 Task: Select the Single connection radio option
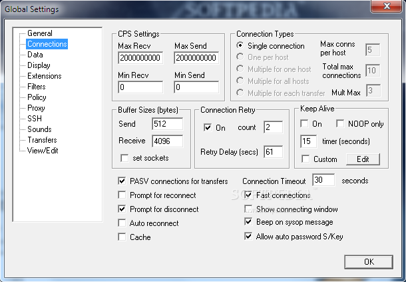coord(241,46)
